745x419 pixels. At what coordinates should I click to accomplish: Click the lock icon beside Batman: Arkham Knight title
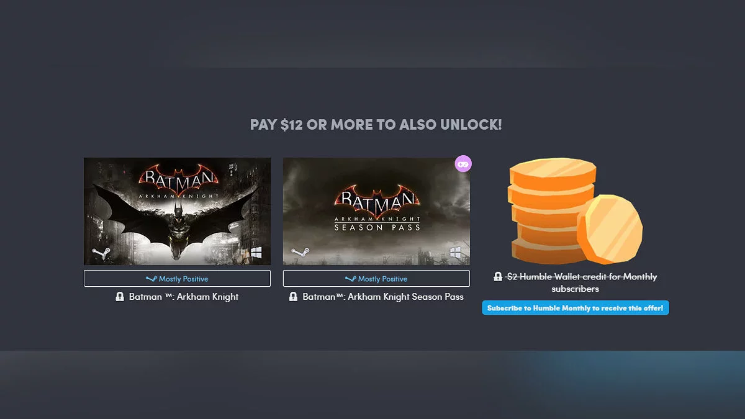click(120, 297)
